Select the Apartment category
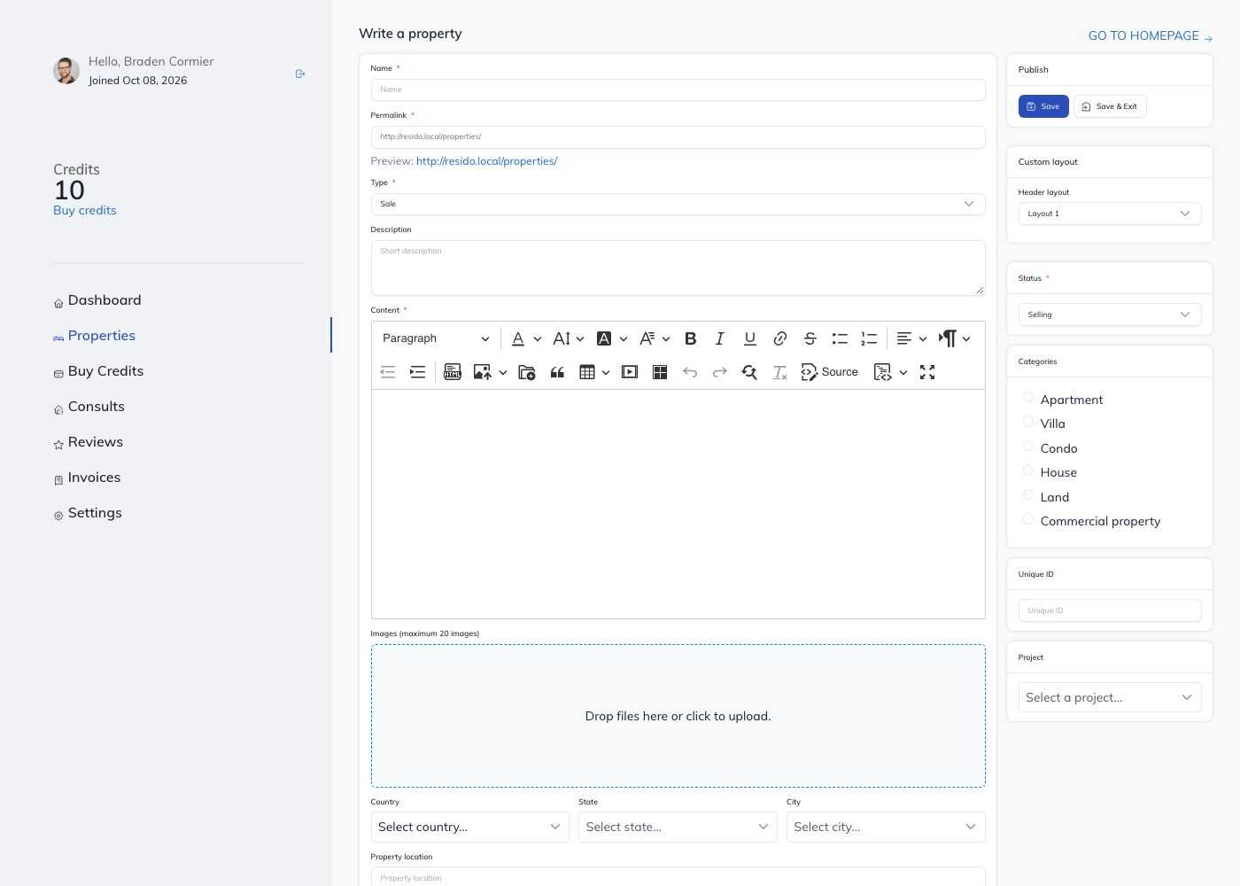The height and width of the screenshot is (886, 1240). click(1028, 398)
